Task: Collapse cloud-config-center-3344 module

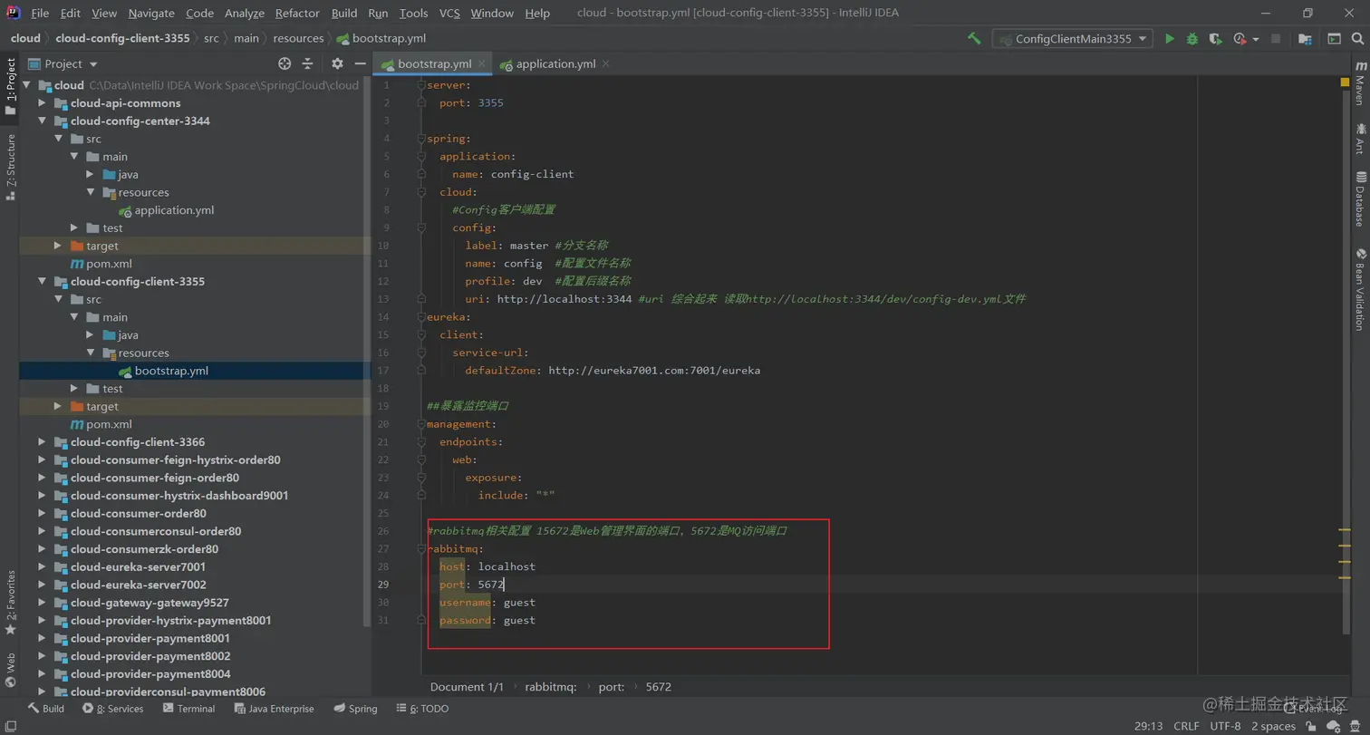Action: (x=42, y=121)
